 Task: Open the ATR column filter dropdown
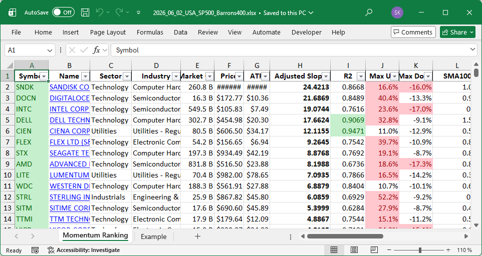pyautogui.click(x=265, y=76)
